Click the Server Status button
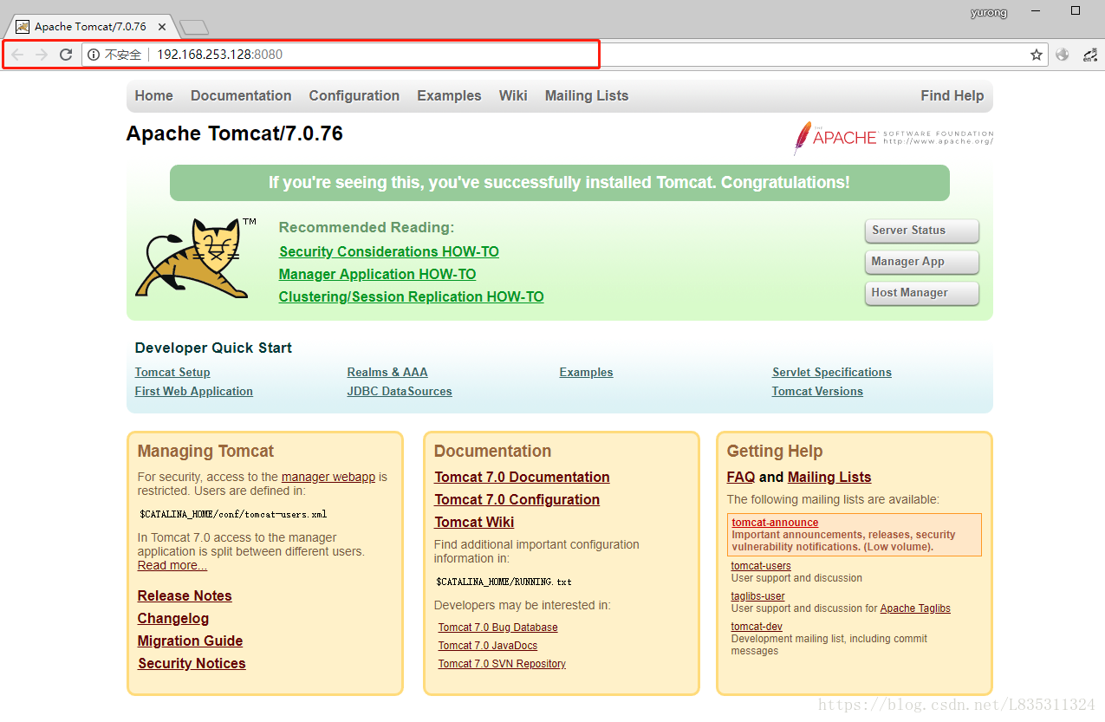 [x=922, y=231]
